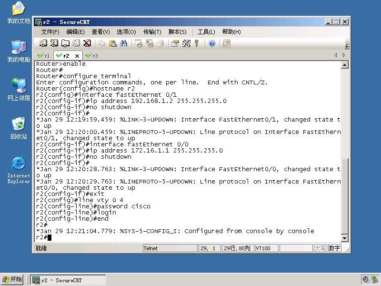The width and height of the screenshot is (381, 286).
Task: Select the 回收站 recycle bin icon
Action: coord(19,128)
